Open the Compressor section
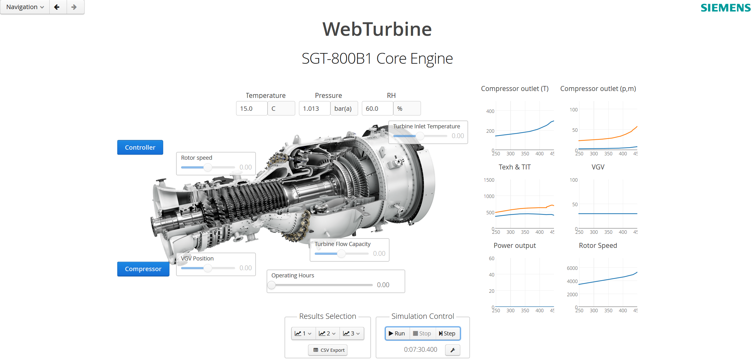This screenshot has height=364, width=752. [143, 269]
